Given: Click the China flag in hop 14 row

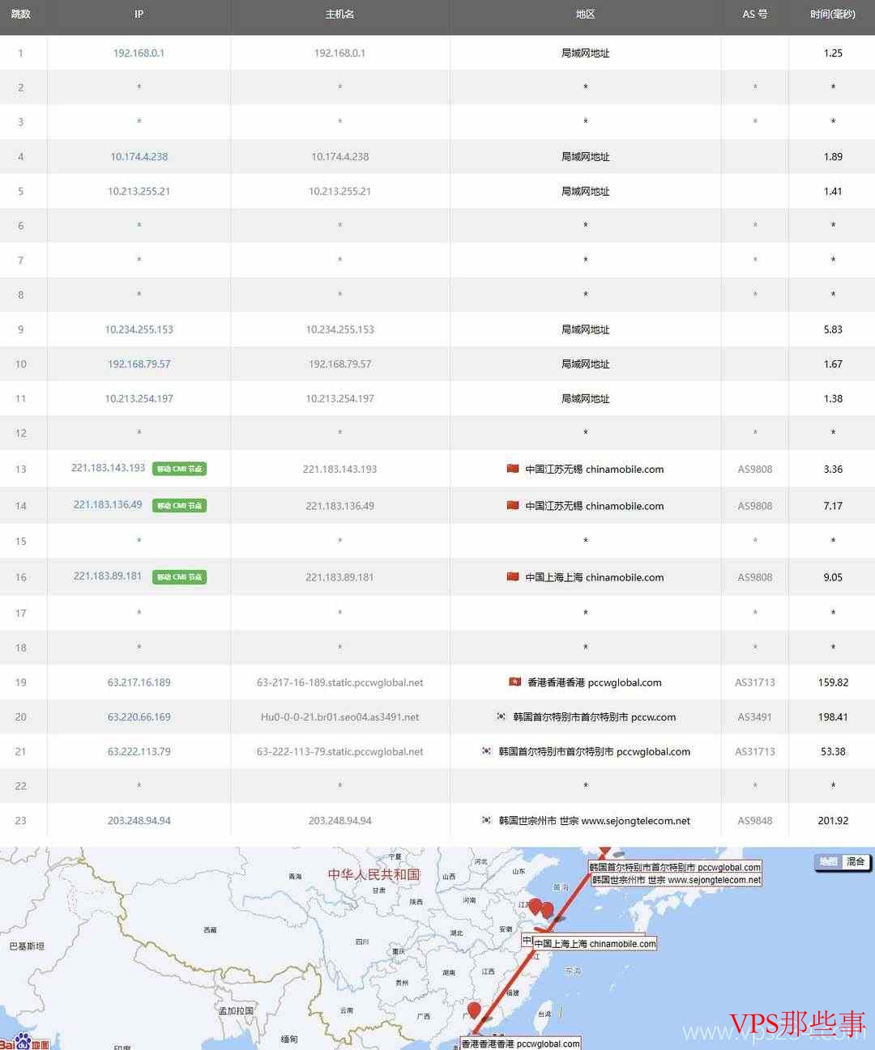Looking at the screenshot, I should click(x=512, y=505).
